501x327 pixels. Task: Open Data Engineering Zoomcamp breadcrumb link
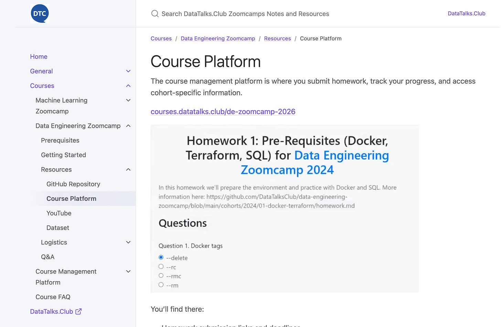pyautogui.click(x=218, y=39)
